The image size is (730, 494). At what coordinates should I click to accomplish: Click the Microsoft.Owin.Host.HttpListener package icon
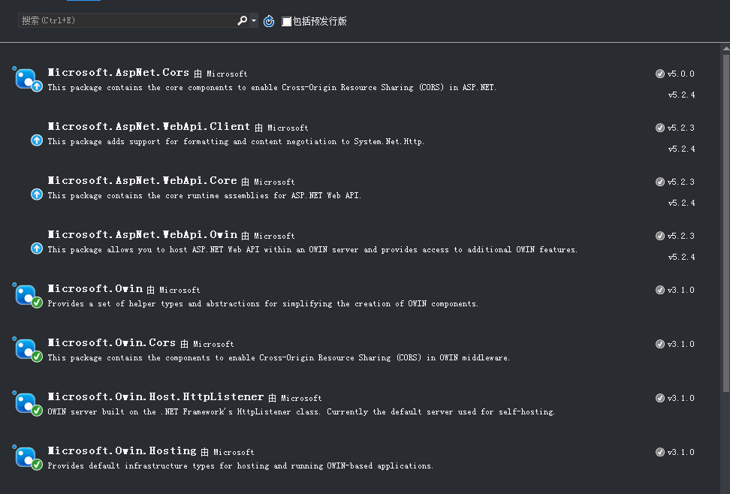[25, 402]
